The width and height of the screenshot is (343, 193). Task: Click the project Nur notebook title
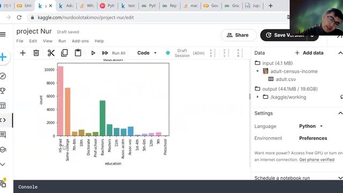coord(34,31)
